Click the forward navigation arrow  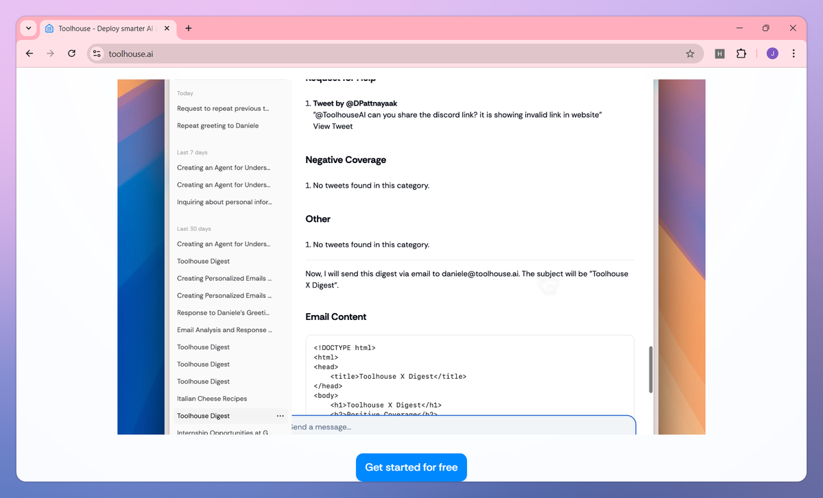[x=50, y=53]
